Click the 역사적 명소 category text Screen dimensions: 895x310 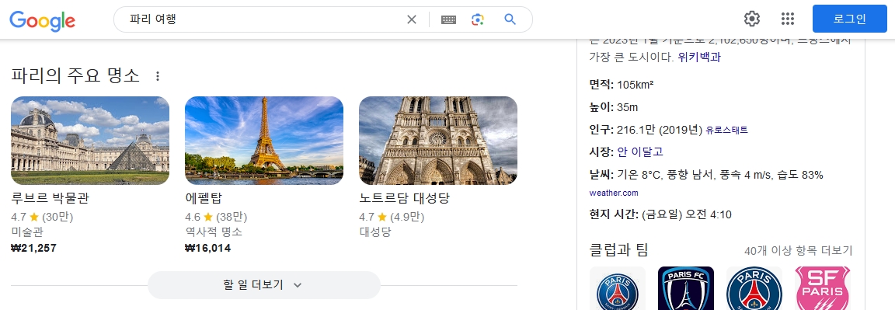tap(214, 232)
